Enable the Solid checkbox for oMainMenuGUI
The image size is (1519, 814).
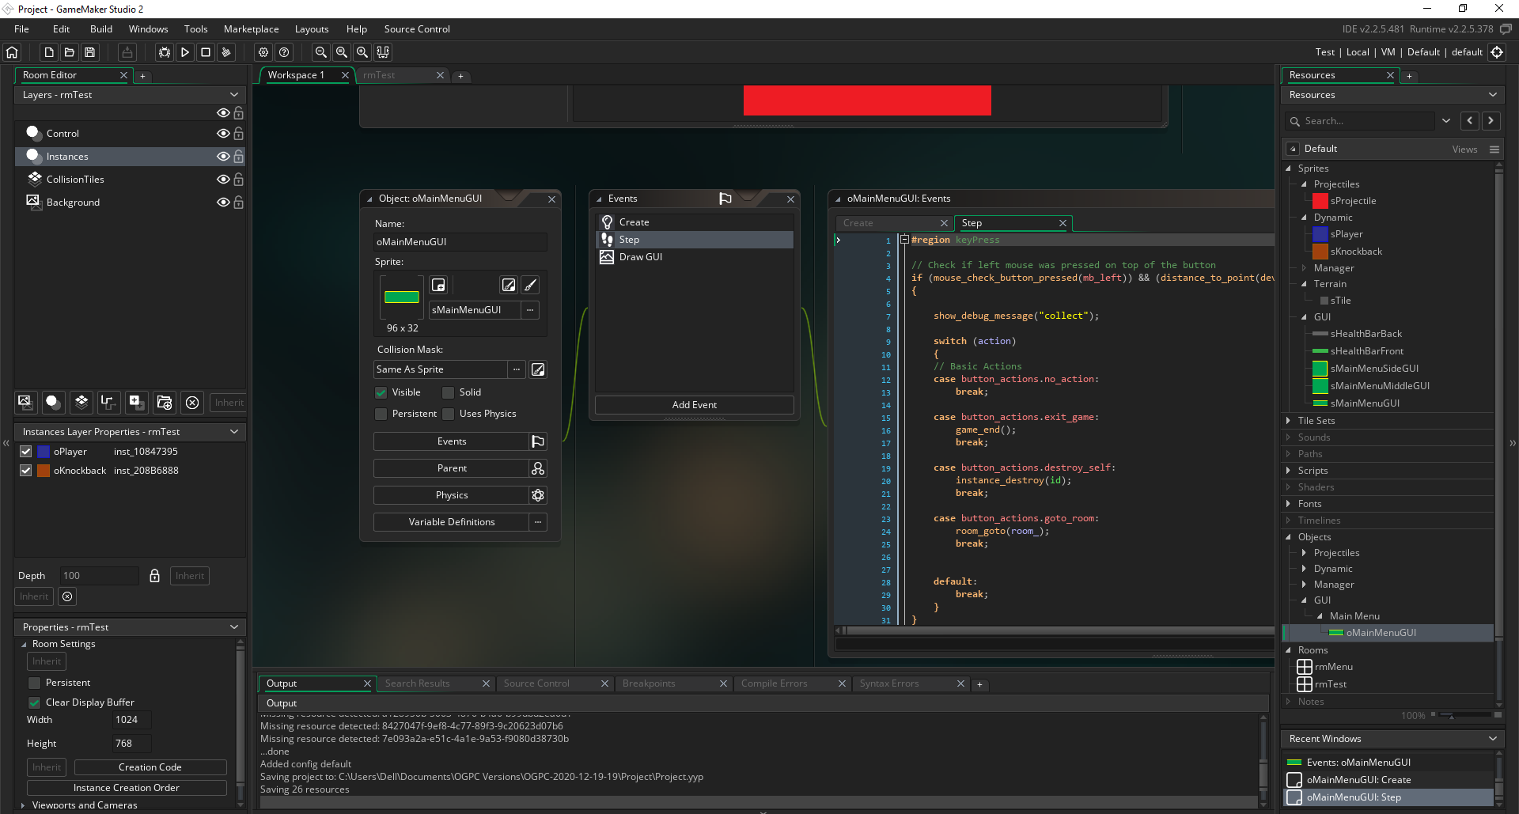tap(448, 392)
